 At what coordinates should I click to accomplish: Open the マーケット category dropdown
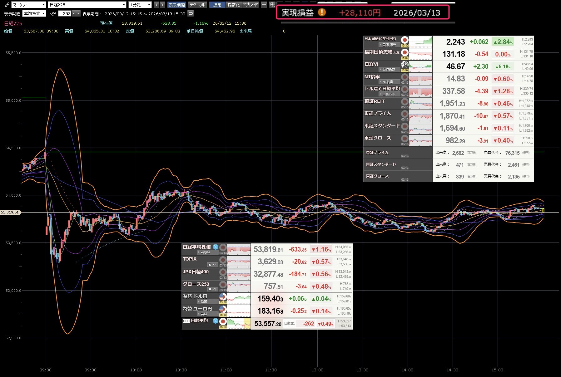[29, 5]
